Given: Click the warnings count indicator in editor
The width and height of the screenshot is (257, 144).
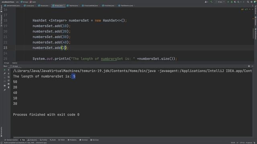Looking at the screenshot, I should pos(243,9).
